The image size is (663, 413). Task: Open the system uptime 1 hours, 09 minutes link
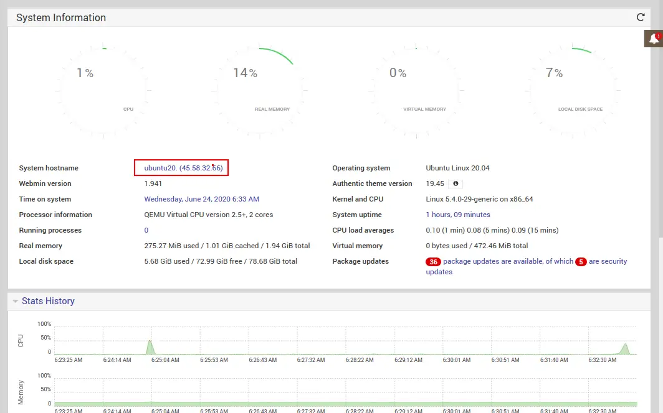point(458,215)
